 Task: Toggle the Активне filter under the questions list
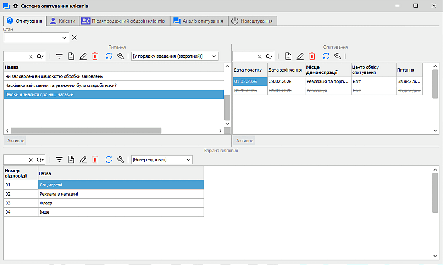(15, 140)
